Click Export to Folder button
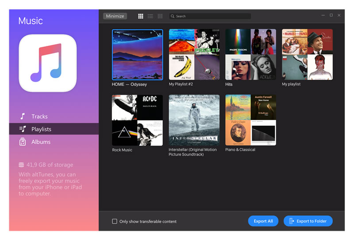This screenshot has height=240, width=354. point(308,221)
